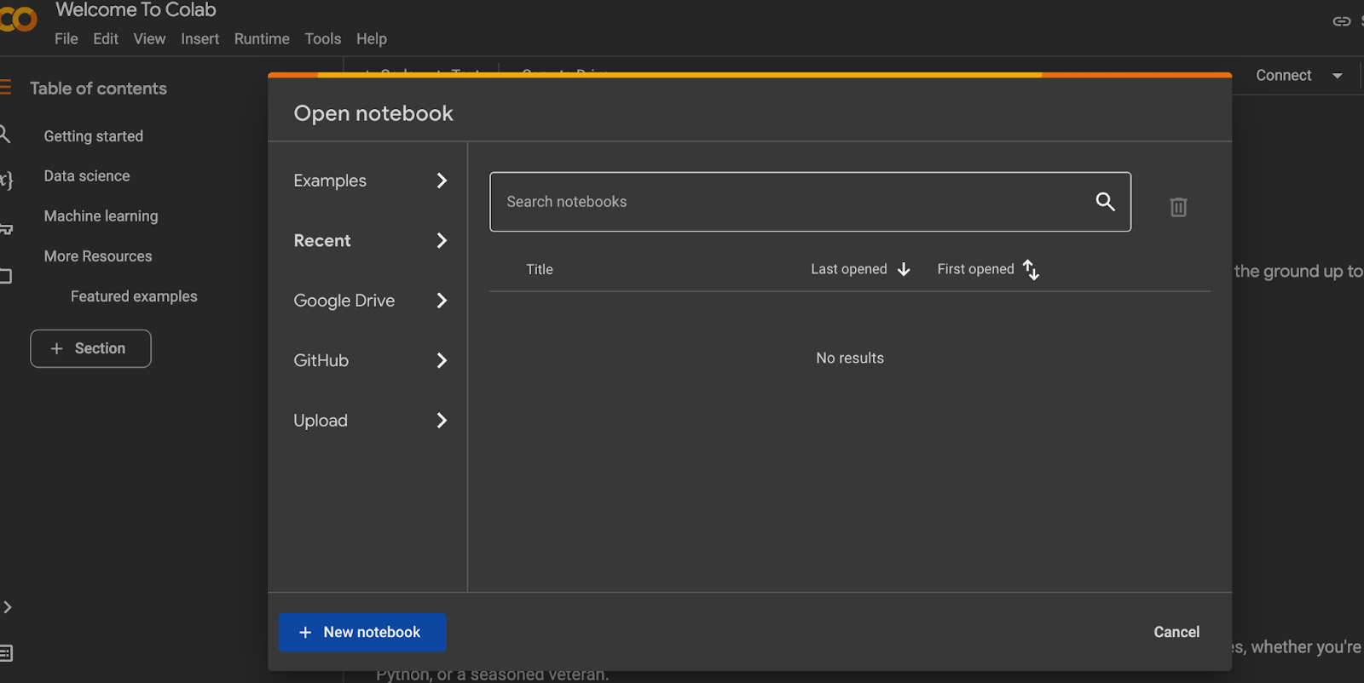Open the Files folder sidebar icon
1364x683 pixels.
[6, 276]
